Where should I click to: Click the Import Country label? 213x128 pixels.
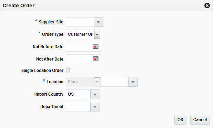click(x=49, y=94)
